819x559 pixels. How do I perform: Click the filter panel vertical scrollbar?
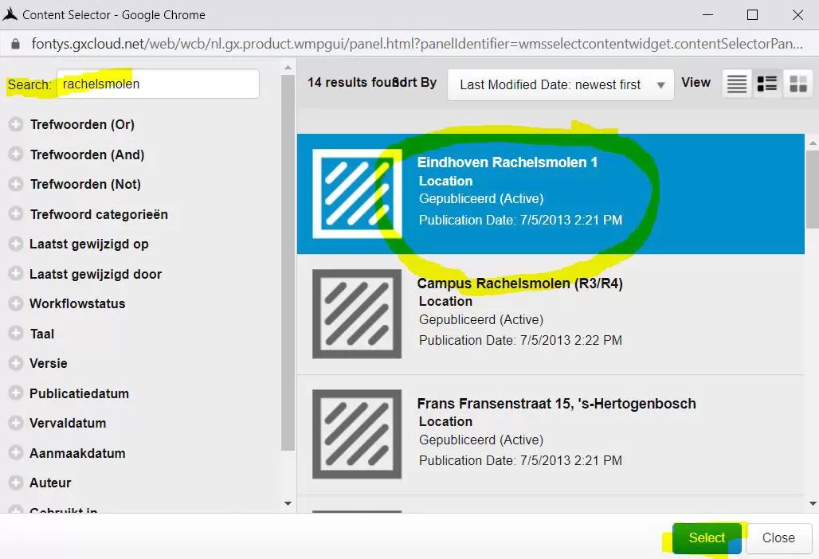pos(288,263)
